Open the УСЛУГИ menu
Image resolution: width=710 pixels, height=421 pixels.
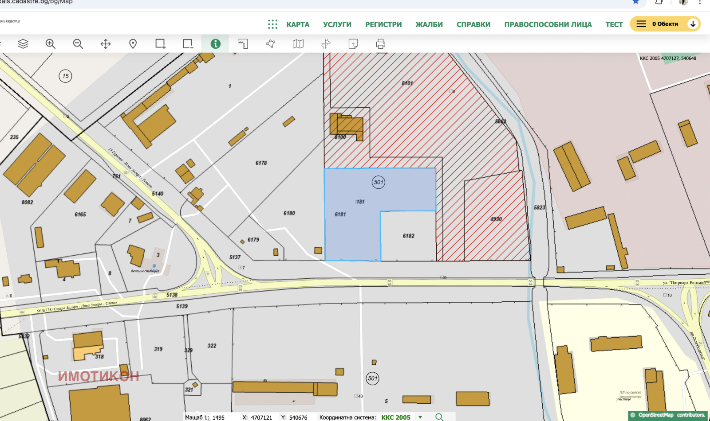pos(337,24)
